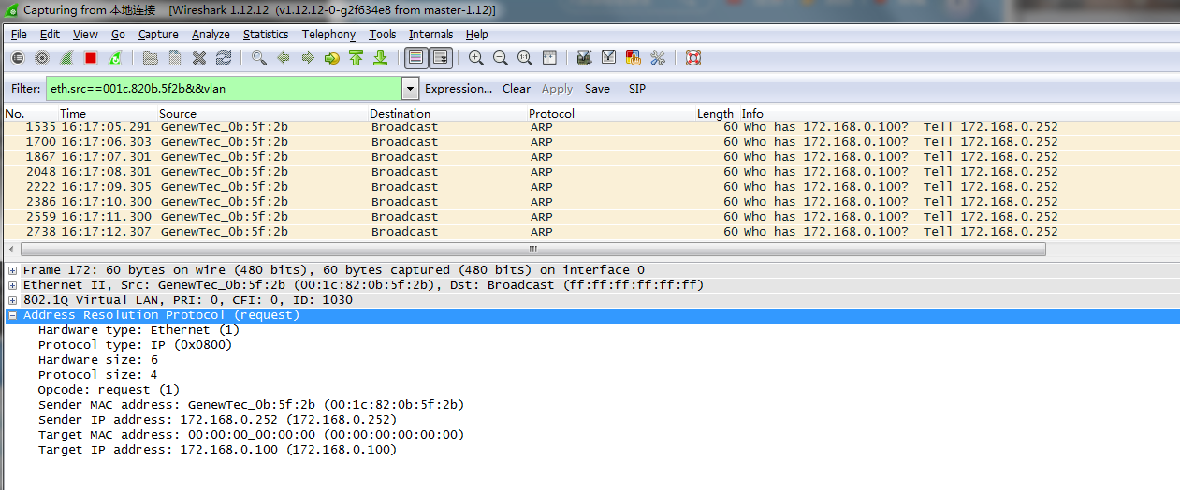
Task: Open the Internals menu
Action: tap(430, 35)
